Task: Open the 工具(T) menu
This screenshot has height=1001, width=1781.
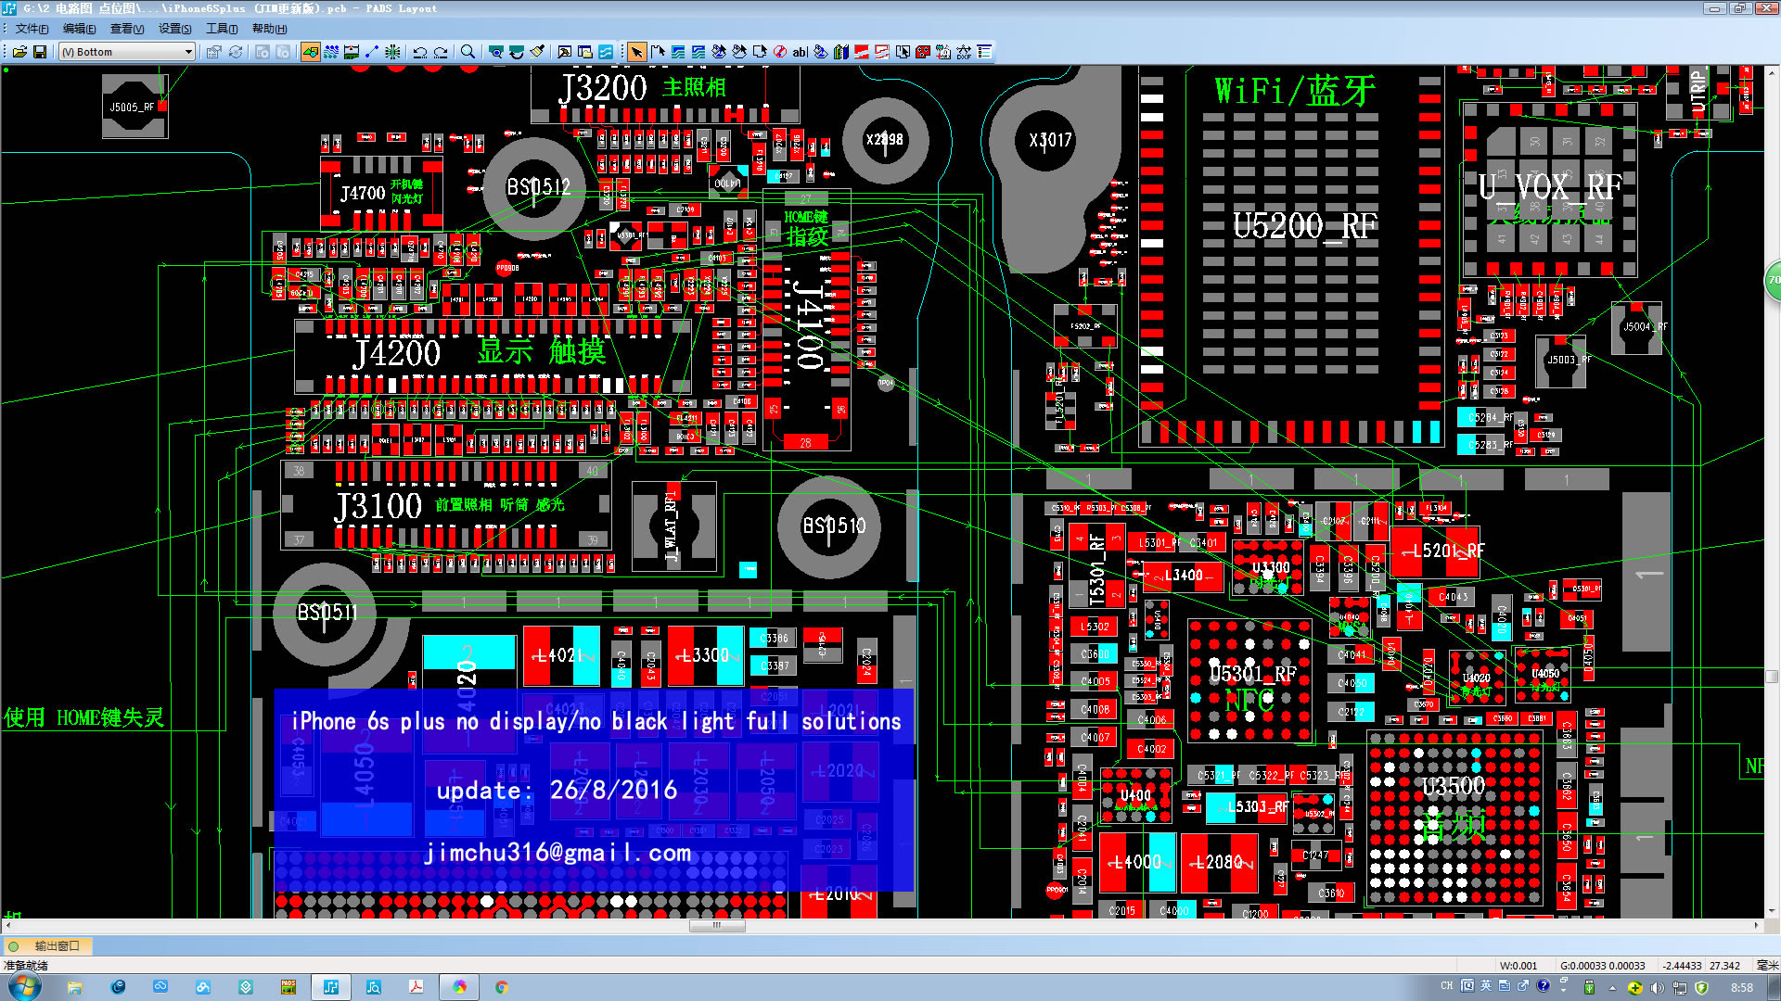Action: (222, 29)
